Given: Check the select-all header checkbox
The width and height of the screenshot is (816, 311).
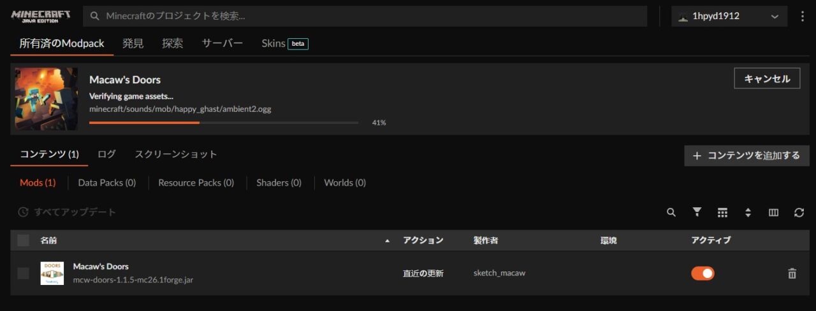Looking at the screenshot, I should tap(23, 240).
